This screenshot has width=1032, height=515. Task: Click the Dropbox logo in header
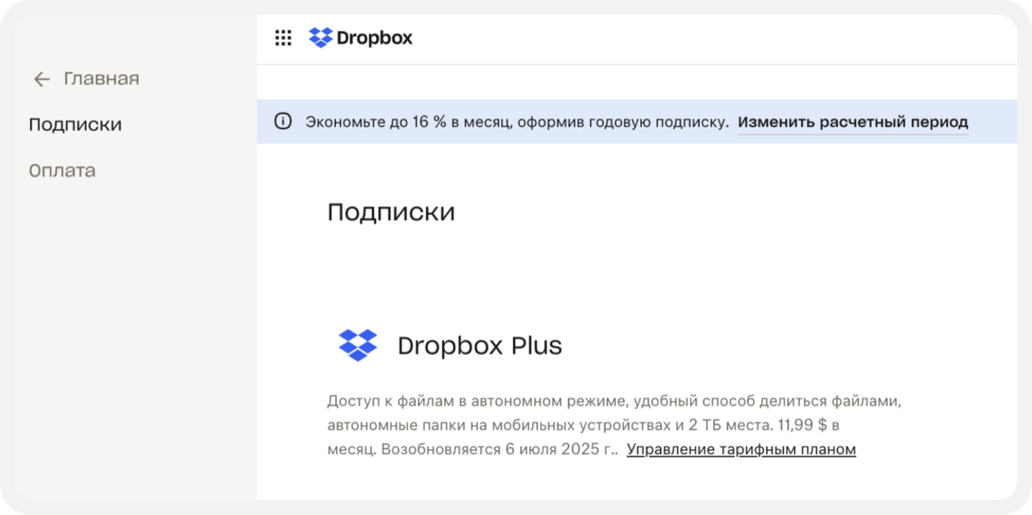360,38
